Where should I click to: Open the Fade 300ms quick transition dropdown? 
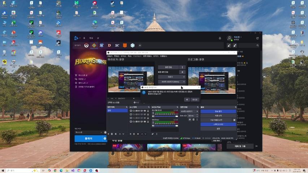click(x=172, y=81)
